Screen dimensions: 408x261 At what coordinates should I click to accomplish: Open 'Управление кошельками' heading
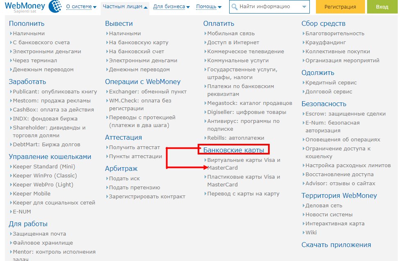[x=50, y=157]
